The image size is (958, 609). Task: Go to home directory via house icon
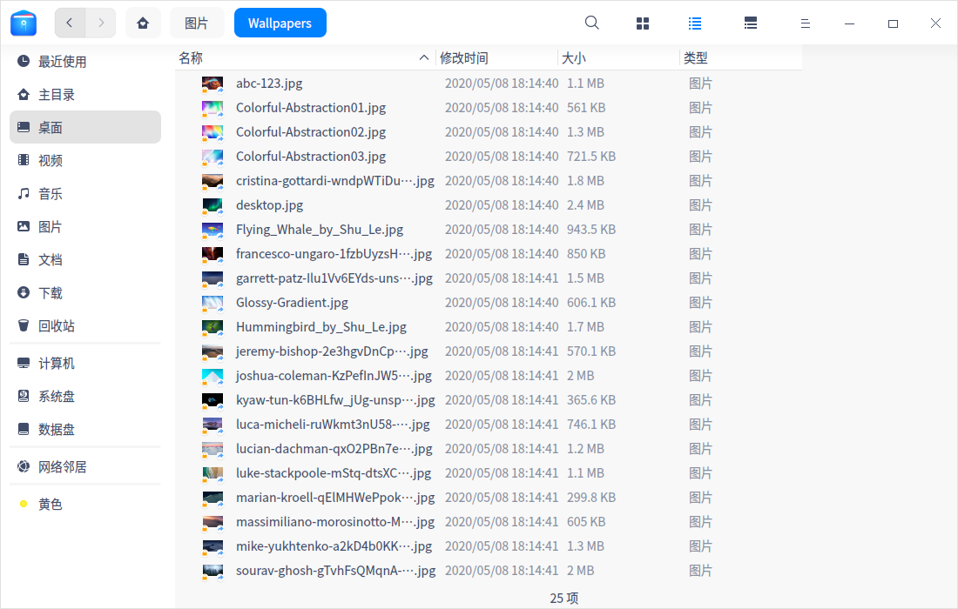tap(143, 23)
